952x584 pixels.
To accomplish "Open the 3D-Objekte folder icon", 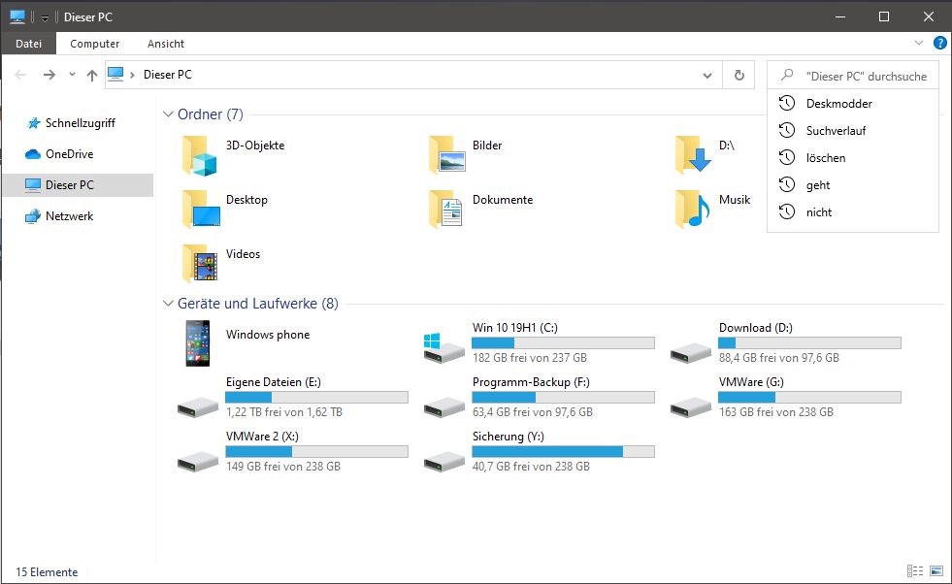I will (199, 156).
